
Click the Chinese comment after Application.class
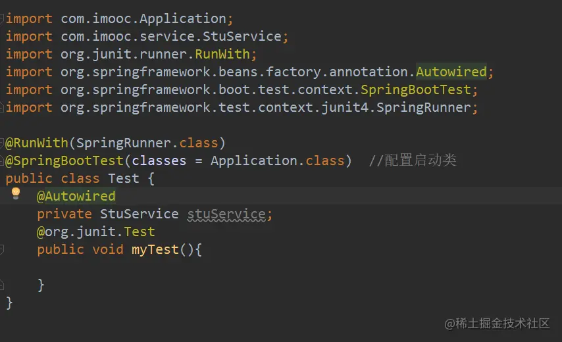point(413,160)
